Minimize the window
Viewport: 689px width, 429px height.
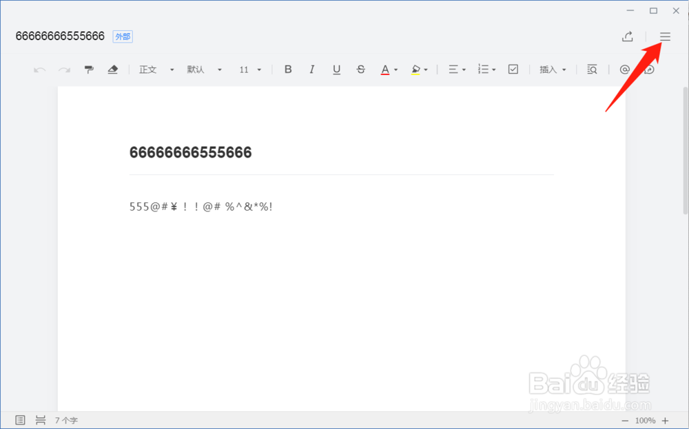(630, 10)
